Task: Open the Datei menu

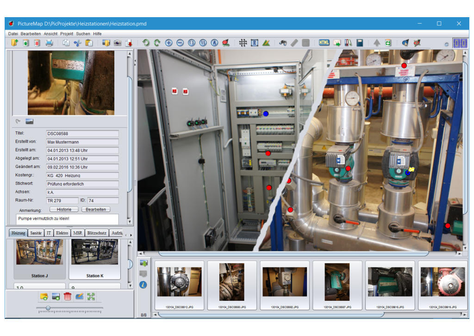Action: (13, 34)
